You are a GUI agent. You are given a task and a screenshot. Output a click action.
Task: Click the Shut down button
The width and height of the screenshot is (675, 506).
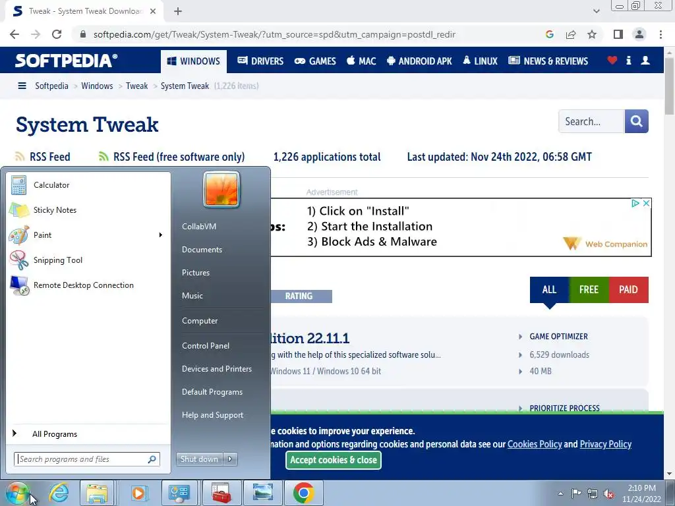199,459
